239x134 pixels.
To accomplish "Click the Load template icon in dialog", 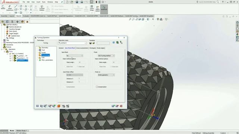I will pyautogui.click(x=94, y=43).
